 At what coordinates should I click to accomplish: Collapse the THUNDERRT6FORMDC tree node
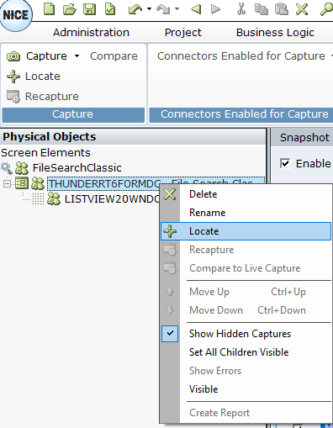[x=8, y=184]
